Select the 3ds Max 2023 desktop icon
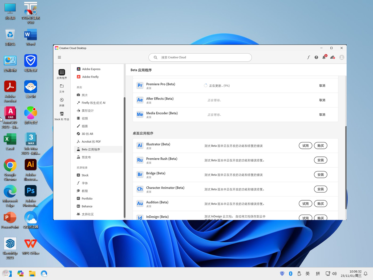The height and width of the screenshot is (280, 373). tap(31, 143)
